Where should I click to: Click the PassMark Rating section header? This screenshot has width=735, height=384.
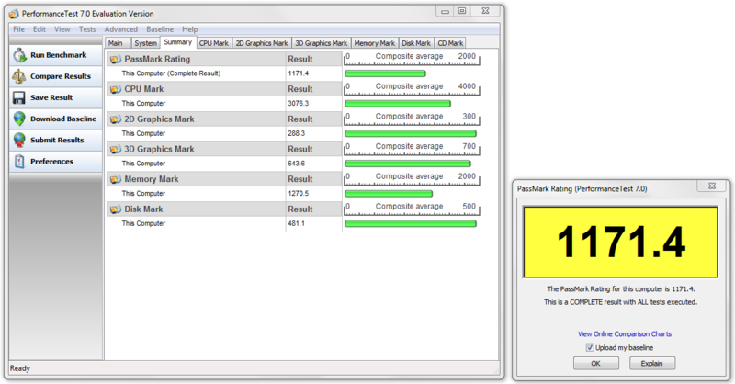coord(224,59)
